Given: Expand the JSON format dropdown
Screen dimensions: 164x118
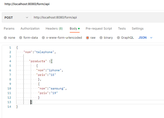Looking at the screenshot, I should (143, 38).
